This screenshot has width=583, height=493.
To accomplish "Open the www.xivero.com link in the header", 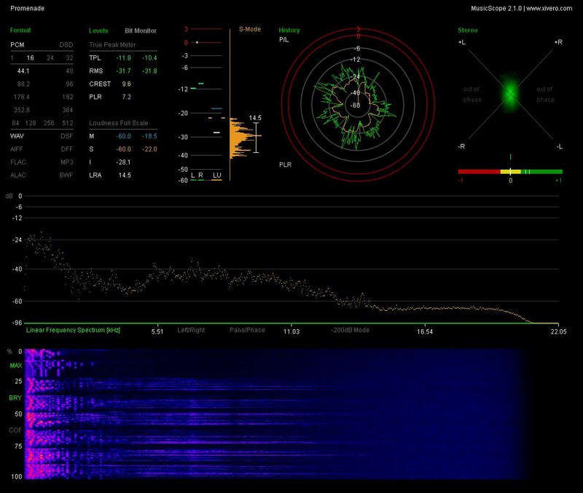I will tap(549, 8).
